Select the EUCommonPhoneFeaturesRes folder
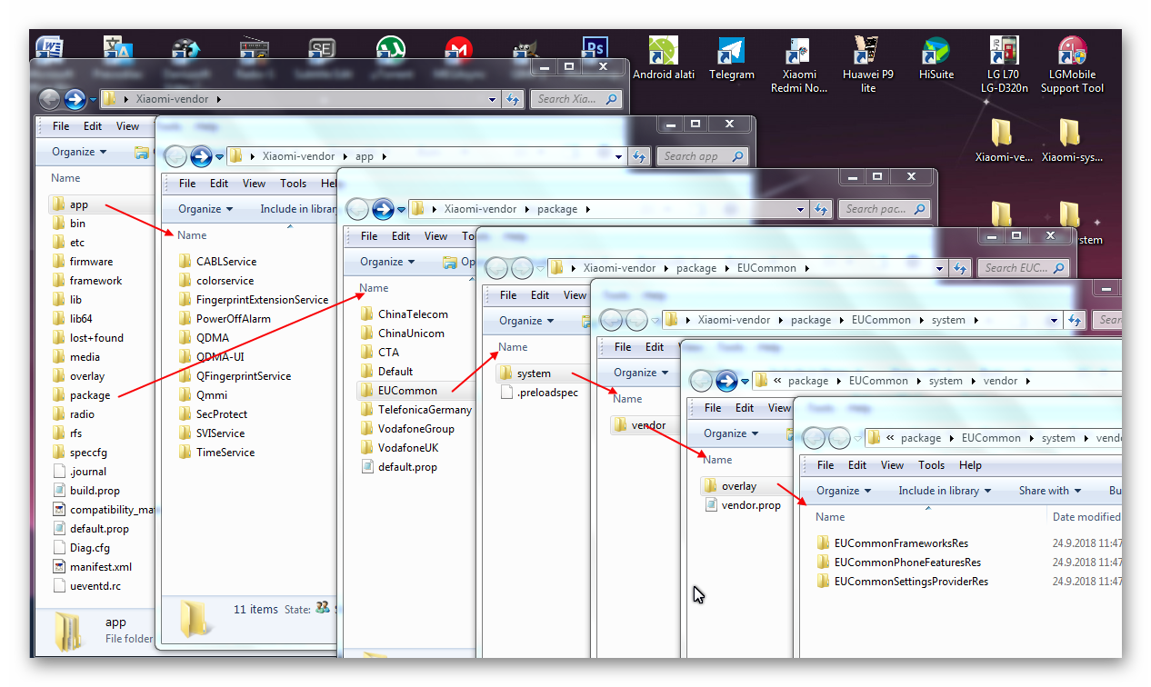Screen dimensions: 1151x687 tap(898, 563)
